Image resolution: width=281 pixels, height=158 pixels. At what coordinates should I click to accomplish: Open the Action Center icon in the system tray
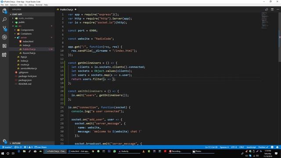tap(276, 154)
